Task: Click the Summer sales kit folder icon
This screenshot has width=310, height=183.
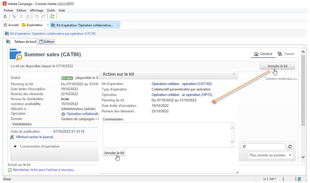Action: click(x=15, y=55)
